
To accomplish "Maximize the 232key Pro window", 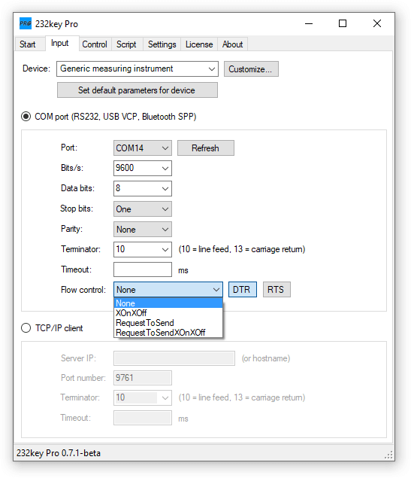I will [x=343, y=23].
